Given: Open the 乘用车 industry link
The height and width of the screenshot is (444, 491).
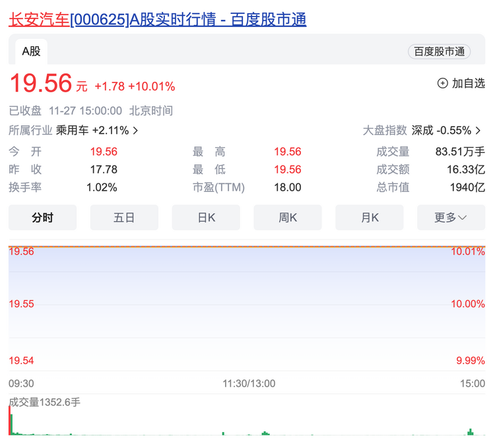Looking at the screenshot, I should [x=72, y=131].
